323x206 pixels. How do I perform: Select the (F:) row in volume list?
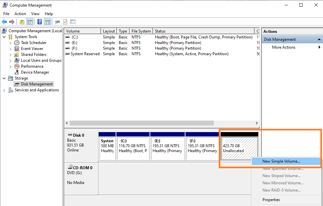pos(162,48)
